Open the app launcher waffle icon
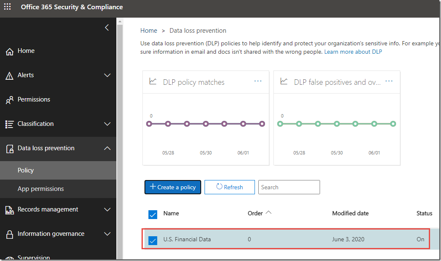 click(x=8, y=7)
